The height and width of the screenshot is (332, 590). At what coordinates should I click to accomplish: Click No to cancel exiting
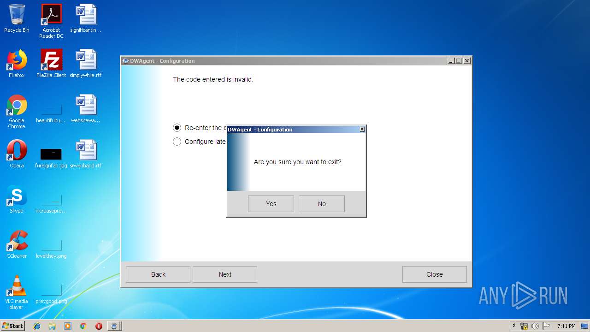[322, 204]
